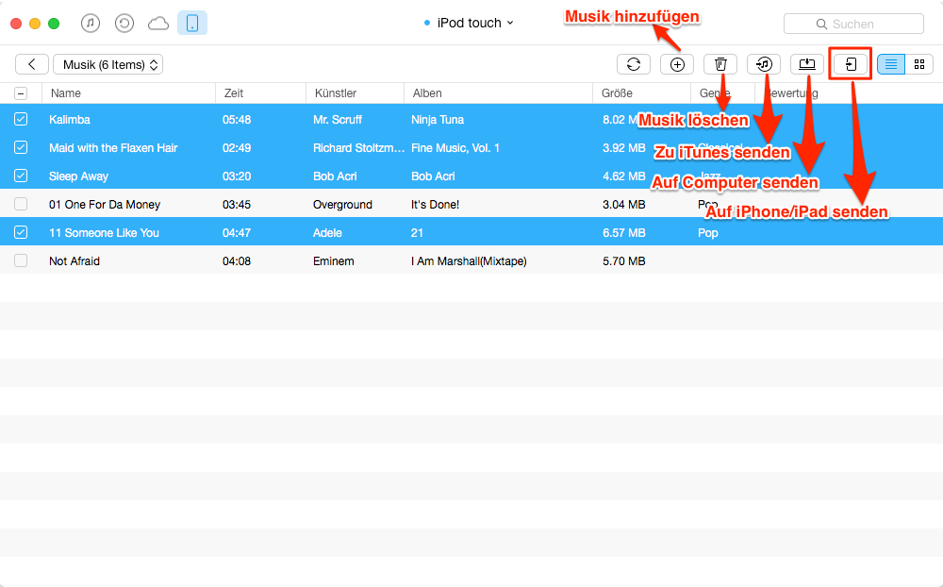Check the Not Afraid checkbox

click(x=21, y=260)
